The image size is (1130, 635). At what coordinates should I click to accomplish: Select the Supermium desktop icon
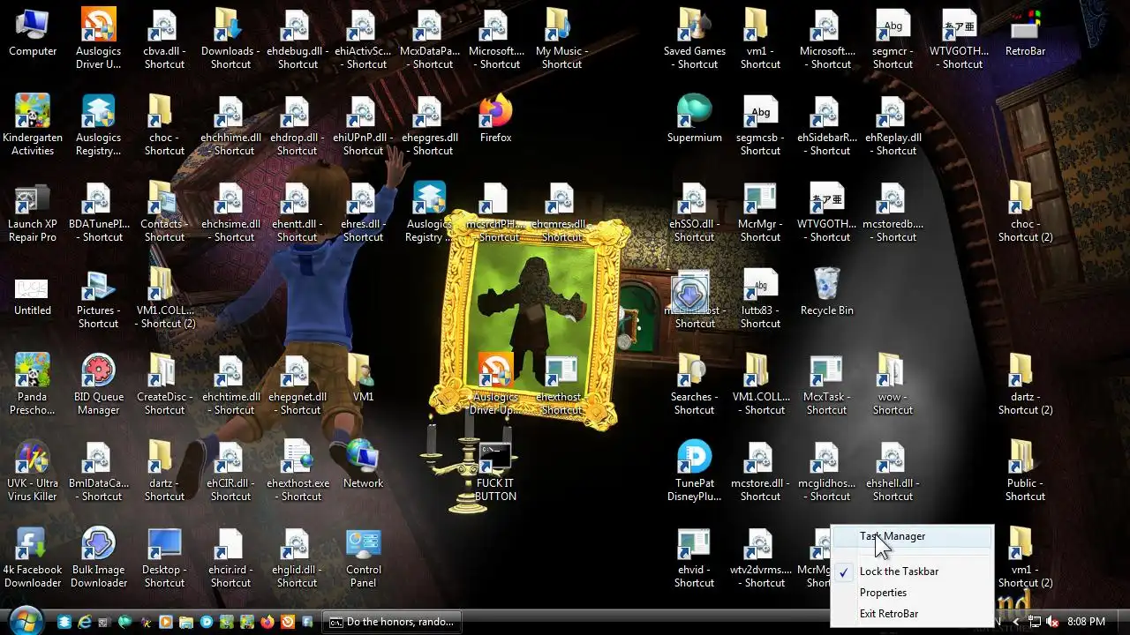(x=695, y=120)
